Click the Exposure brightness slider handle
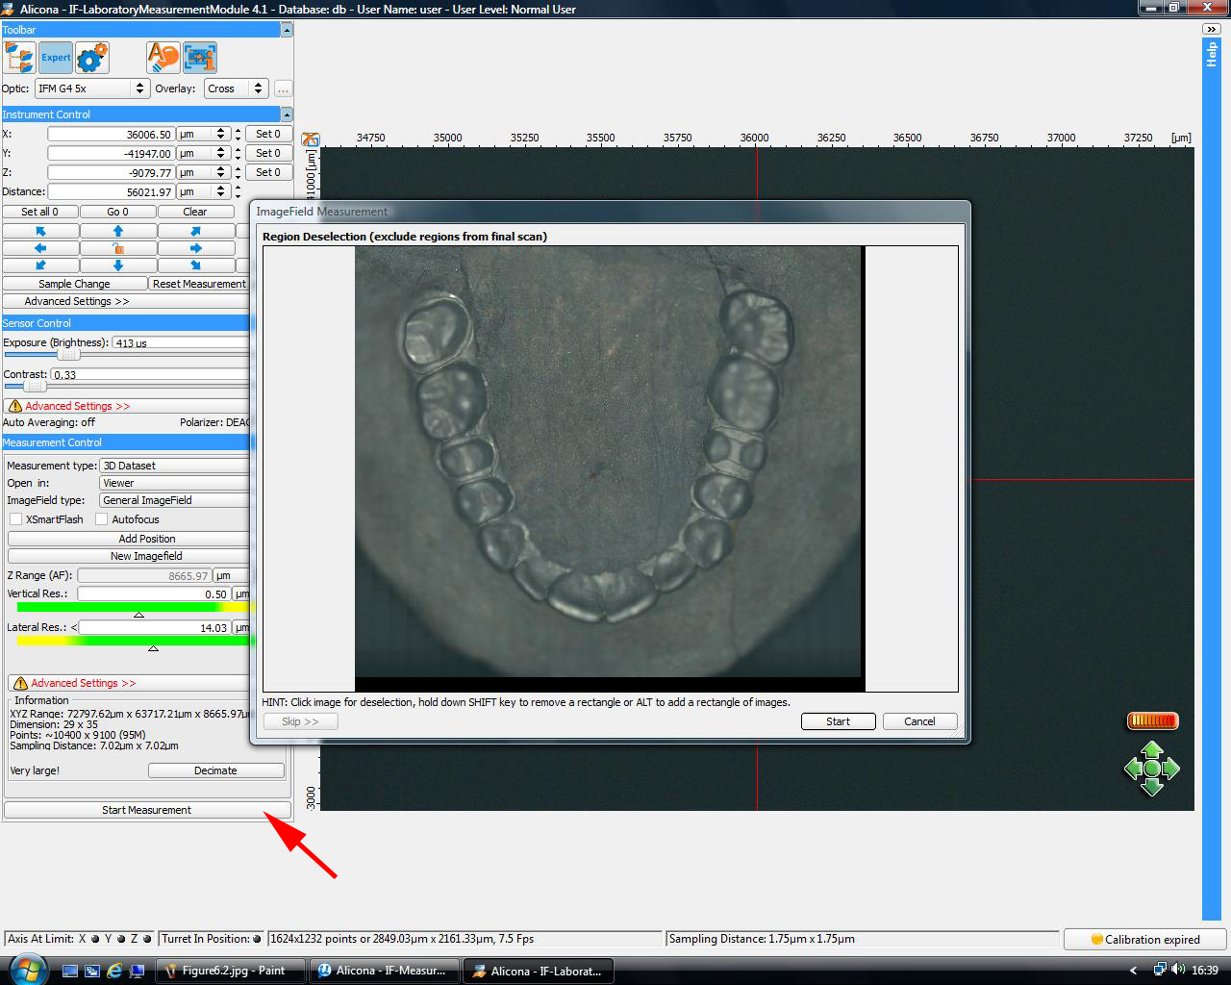 (x=67, y=355)
